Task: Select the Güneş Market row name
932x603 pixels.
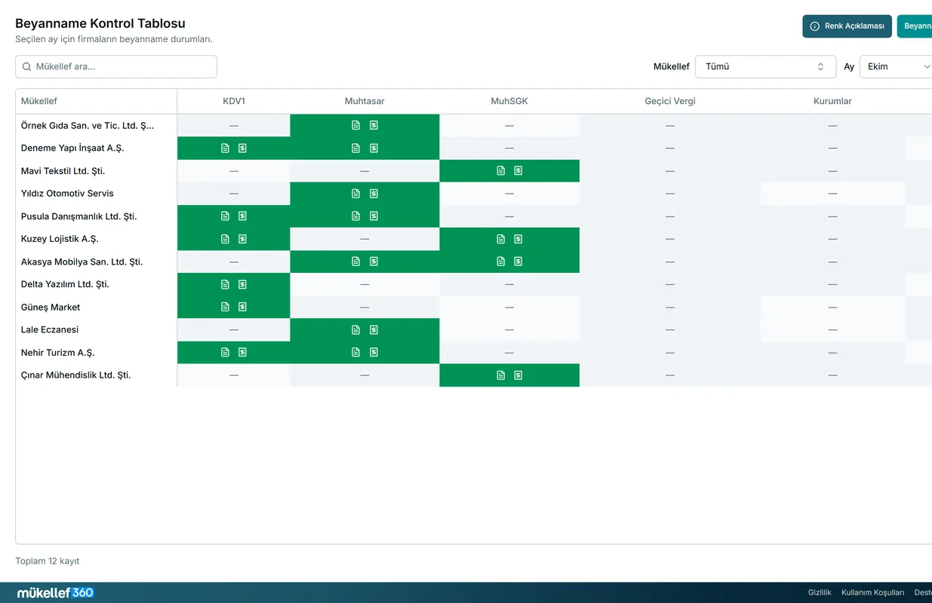Action: [x=51, y=307]
